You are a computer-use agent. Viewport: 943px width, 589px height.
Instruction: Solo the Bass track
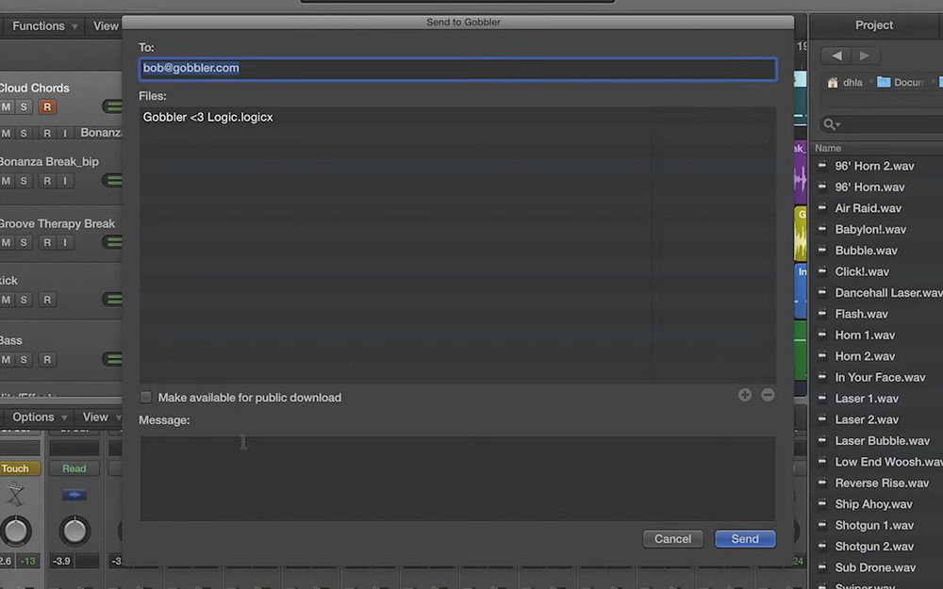click(x=24, y=359)
